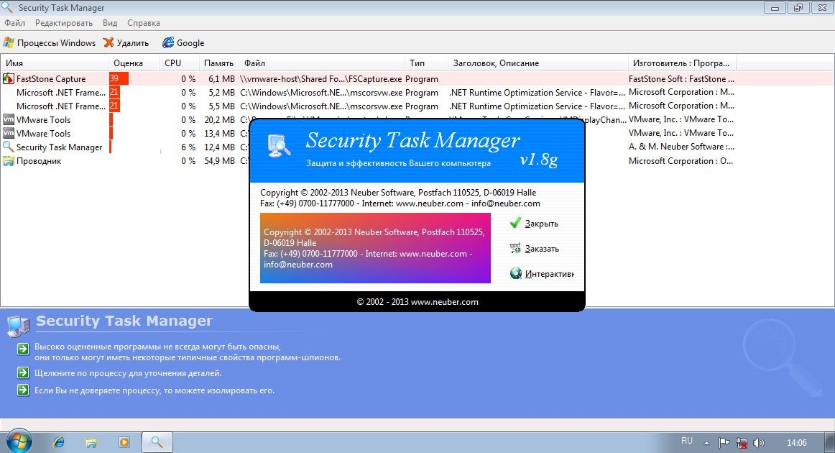Viewport: 835px width, 453px height.
Task: Open the Action Center flag icon
Action: coord(724,442)
